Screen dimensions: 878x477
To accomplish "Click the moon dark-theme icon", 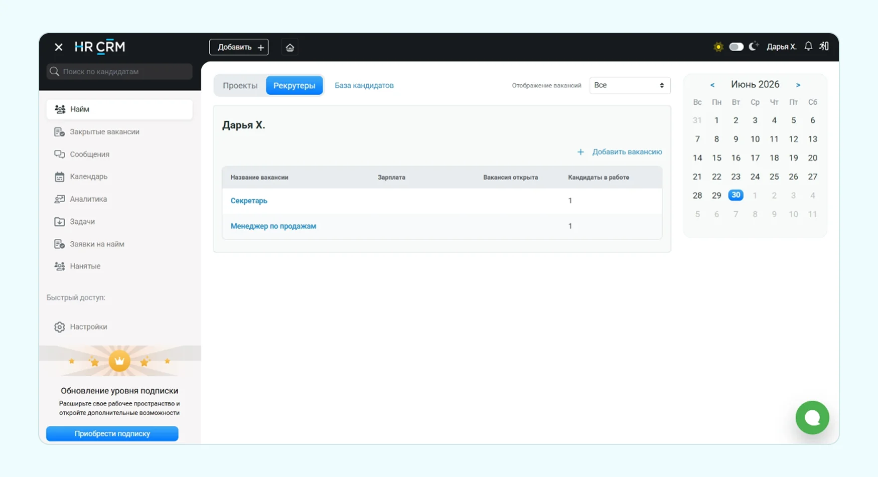I will point(754,46).
